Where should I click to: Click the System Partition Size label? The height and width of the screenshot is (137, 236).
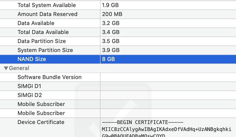point(45,50)
